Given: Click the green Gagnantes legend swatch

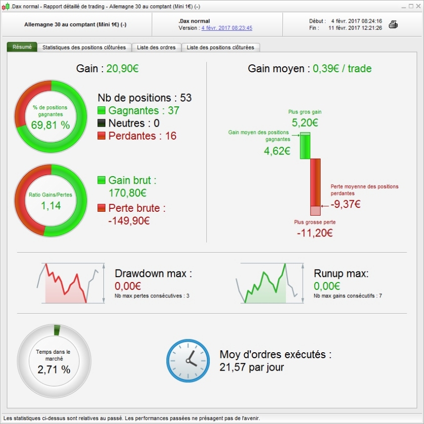Looking at the screenshot, I should (x=101, y=110).
